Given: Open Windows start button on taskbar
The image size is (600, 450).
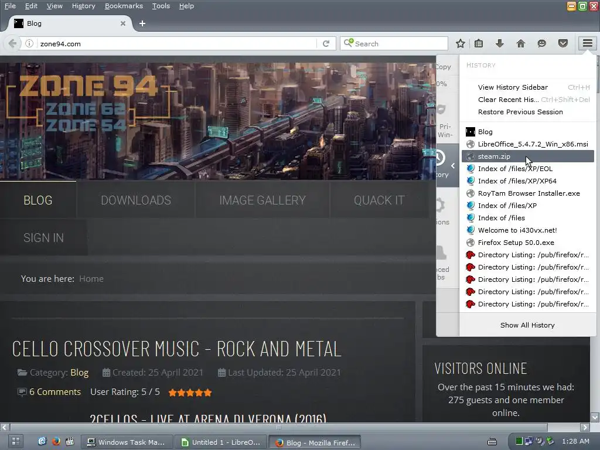Looking at the screenshot, I should [15, 441].
